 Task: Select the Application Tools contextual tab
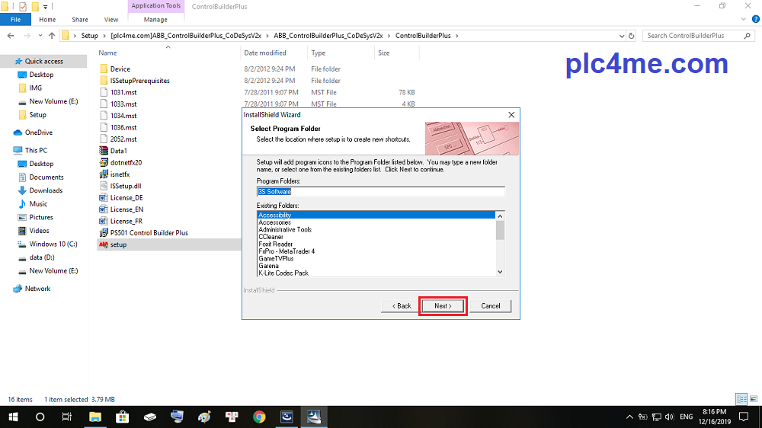(155, 6)
